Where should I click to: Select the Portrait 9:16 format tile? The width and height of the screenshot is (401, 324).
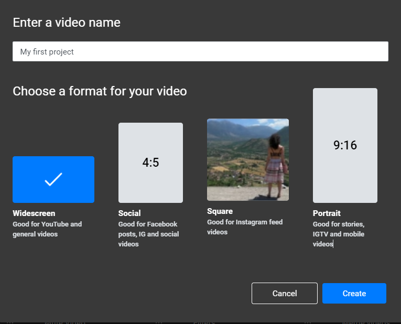tap(345, 146)
